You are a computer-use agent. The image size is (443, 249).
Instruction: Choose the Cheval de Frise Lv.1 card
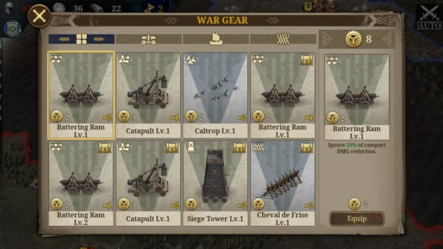[x=282, y=183]
